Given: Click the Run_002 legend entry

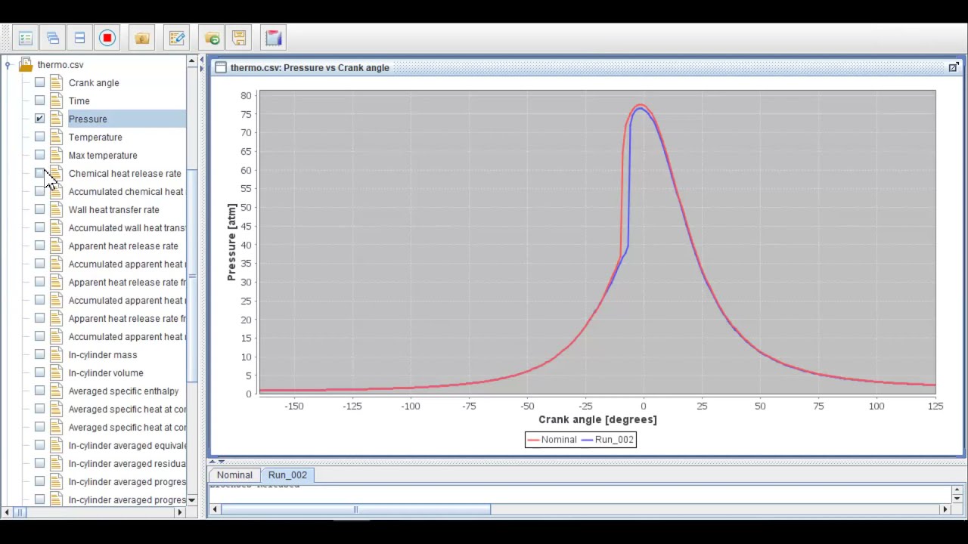Looking at the screenshot, I should point(607,440).
